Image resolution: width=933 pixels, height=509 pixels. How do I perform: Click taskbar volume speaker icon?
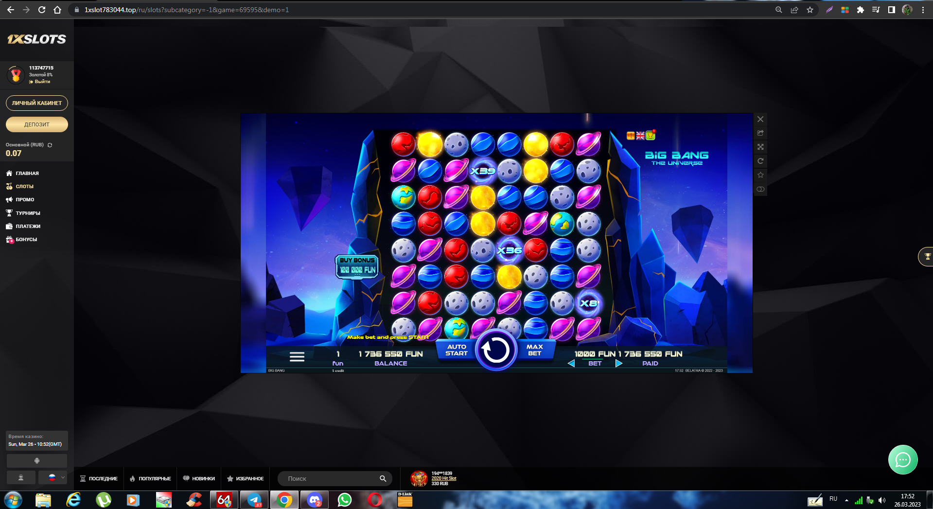[882, 500]
